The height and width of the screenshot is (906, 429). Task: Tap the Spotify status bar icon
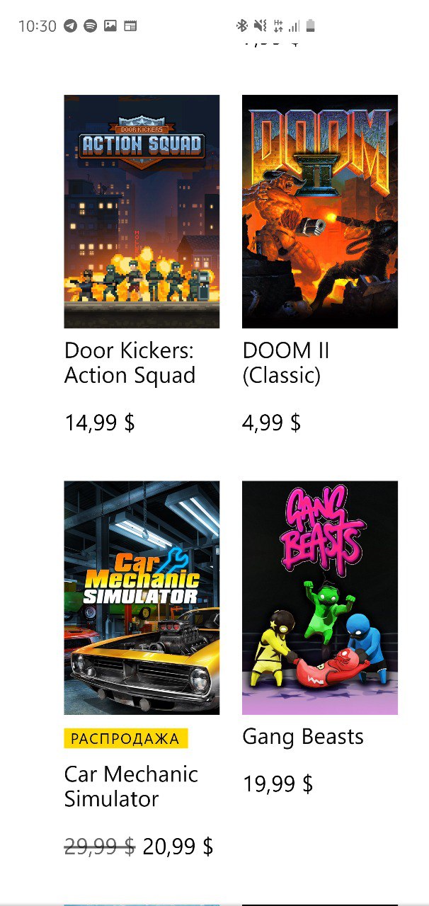(x=90, y=26)
